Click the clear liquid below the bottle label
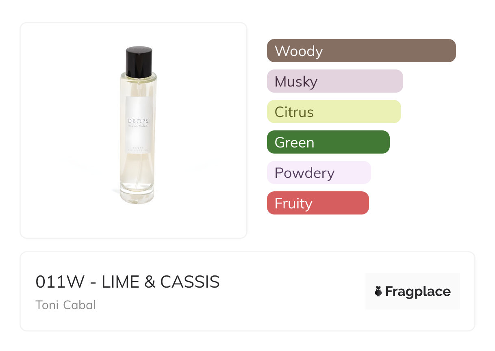The width and height of the screenshot is (495, 351). pyautogui.click(x=137, y=171)
